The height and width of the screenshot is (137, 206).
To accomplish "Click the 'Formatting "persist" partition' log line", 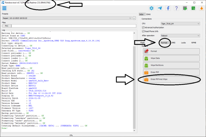I will click(23, 116).
